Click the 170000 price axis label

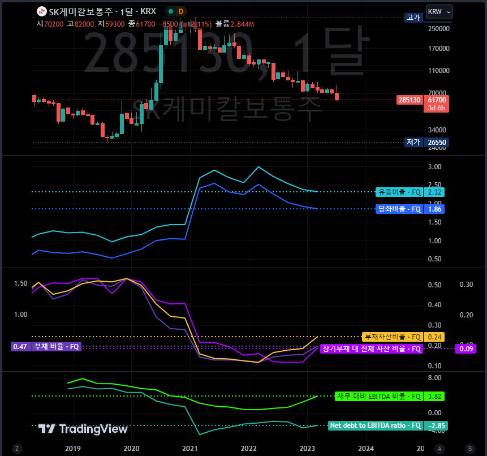pos(438,49)
